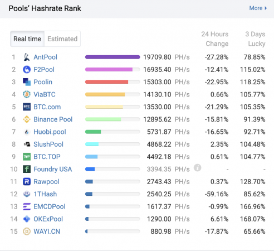
Task: Open the Foundry USA pool link
Action: (53, 169)
